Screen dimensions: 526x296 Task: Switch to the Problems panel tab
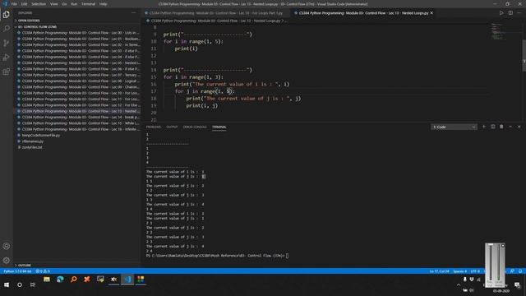[x=154, y=127]
